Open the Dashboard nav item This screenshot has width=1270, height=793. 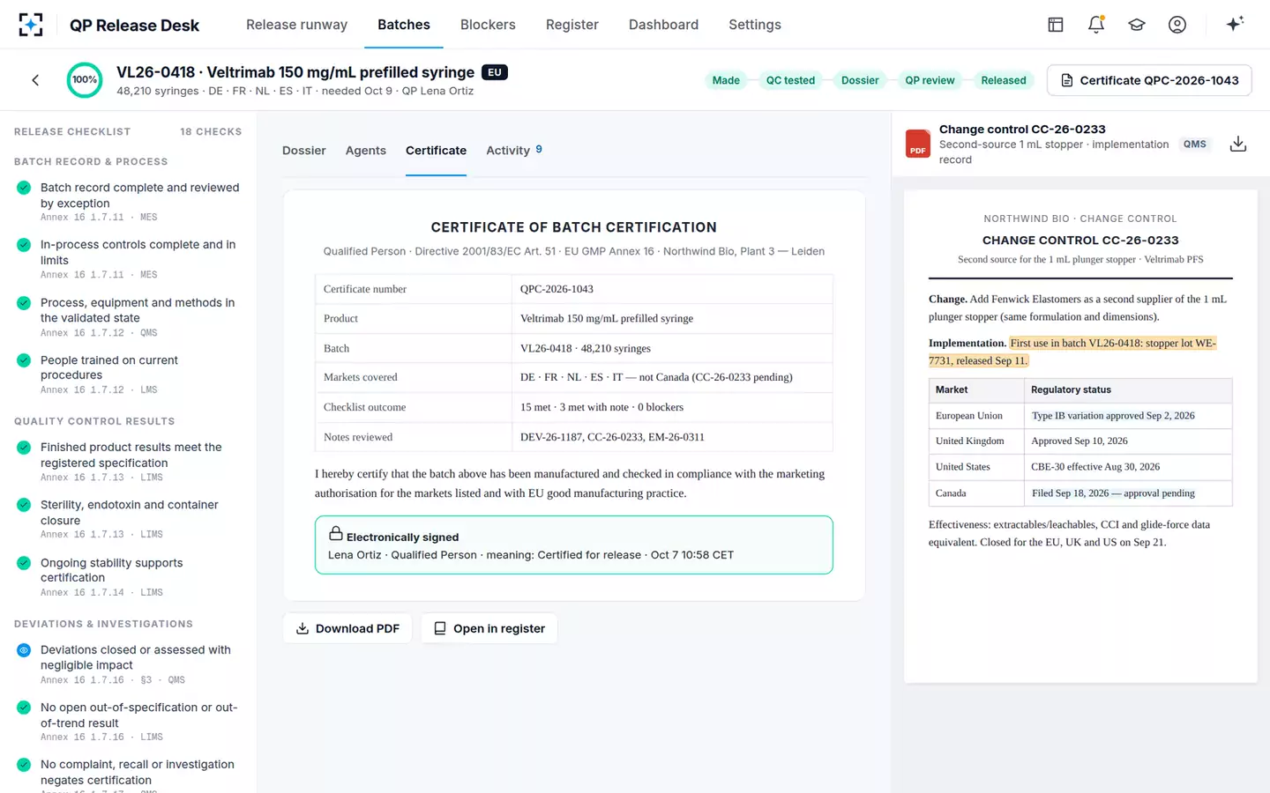(x=663, y=25)
